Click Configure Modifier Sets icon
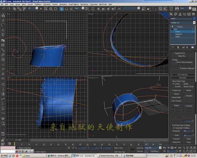Image resolution: width=197 pixels, height=158 pixels. tap(192, 47)
